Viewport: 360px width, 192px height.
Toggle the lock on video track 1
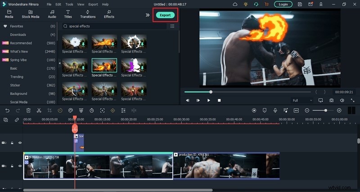(12, 166)
